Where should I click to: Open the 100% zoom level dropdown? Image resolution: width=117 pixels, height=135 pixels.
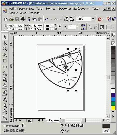click(93, 19)
